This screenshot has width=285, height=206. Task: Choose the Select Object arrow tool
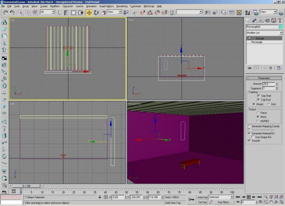pyautogui.click(x=59, y=12)
